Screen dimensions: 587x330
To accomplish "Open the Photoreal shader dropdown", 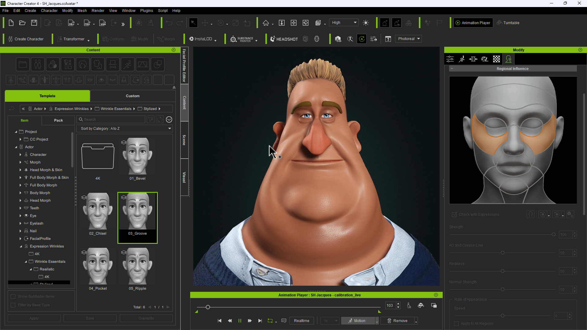I will tap(408, 39).
